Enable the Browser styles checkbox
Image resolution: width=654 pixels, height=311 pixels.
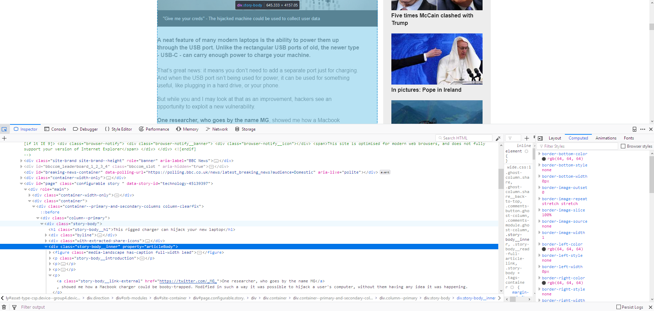click(x=623, y=146)
